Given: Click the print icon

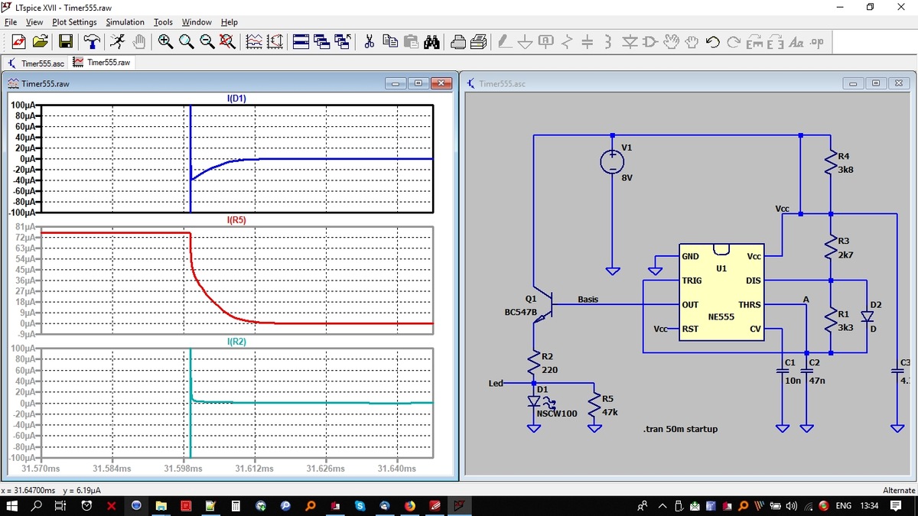Looking at the screenshot, I should [x=458, y=41].
